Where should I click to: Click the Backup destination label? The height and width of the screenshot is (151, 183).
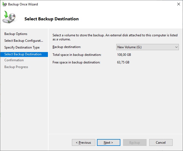point(67,47)
